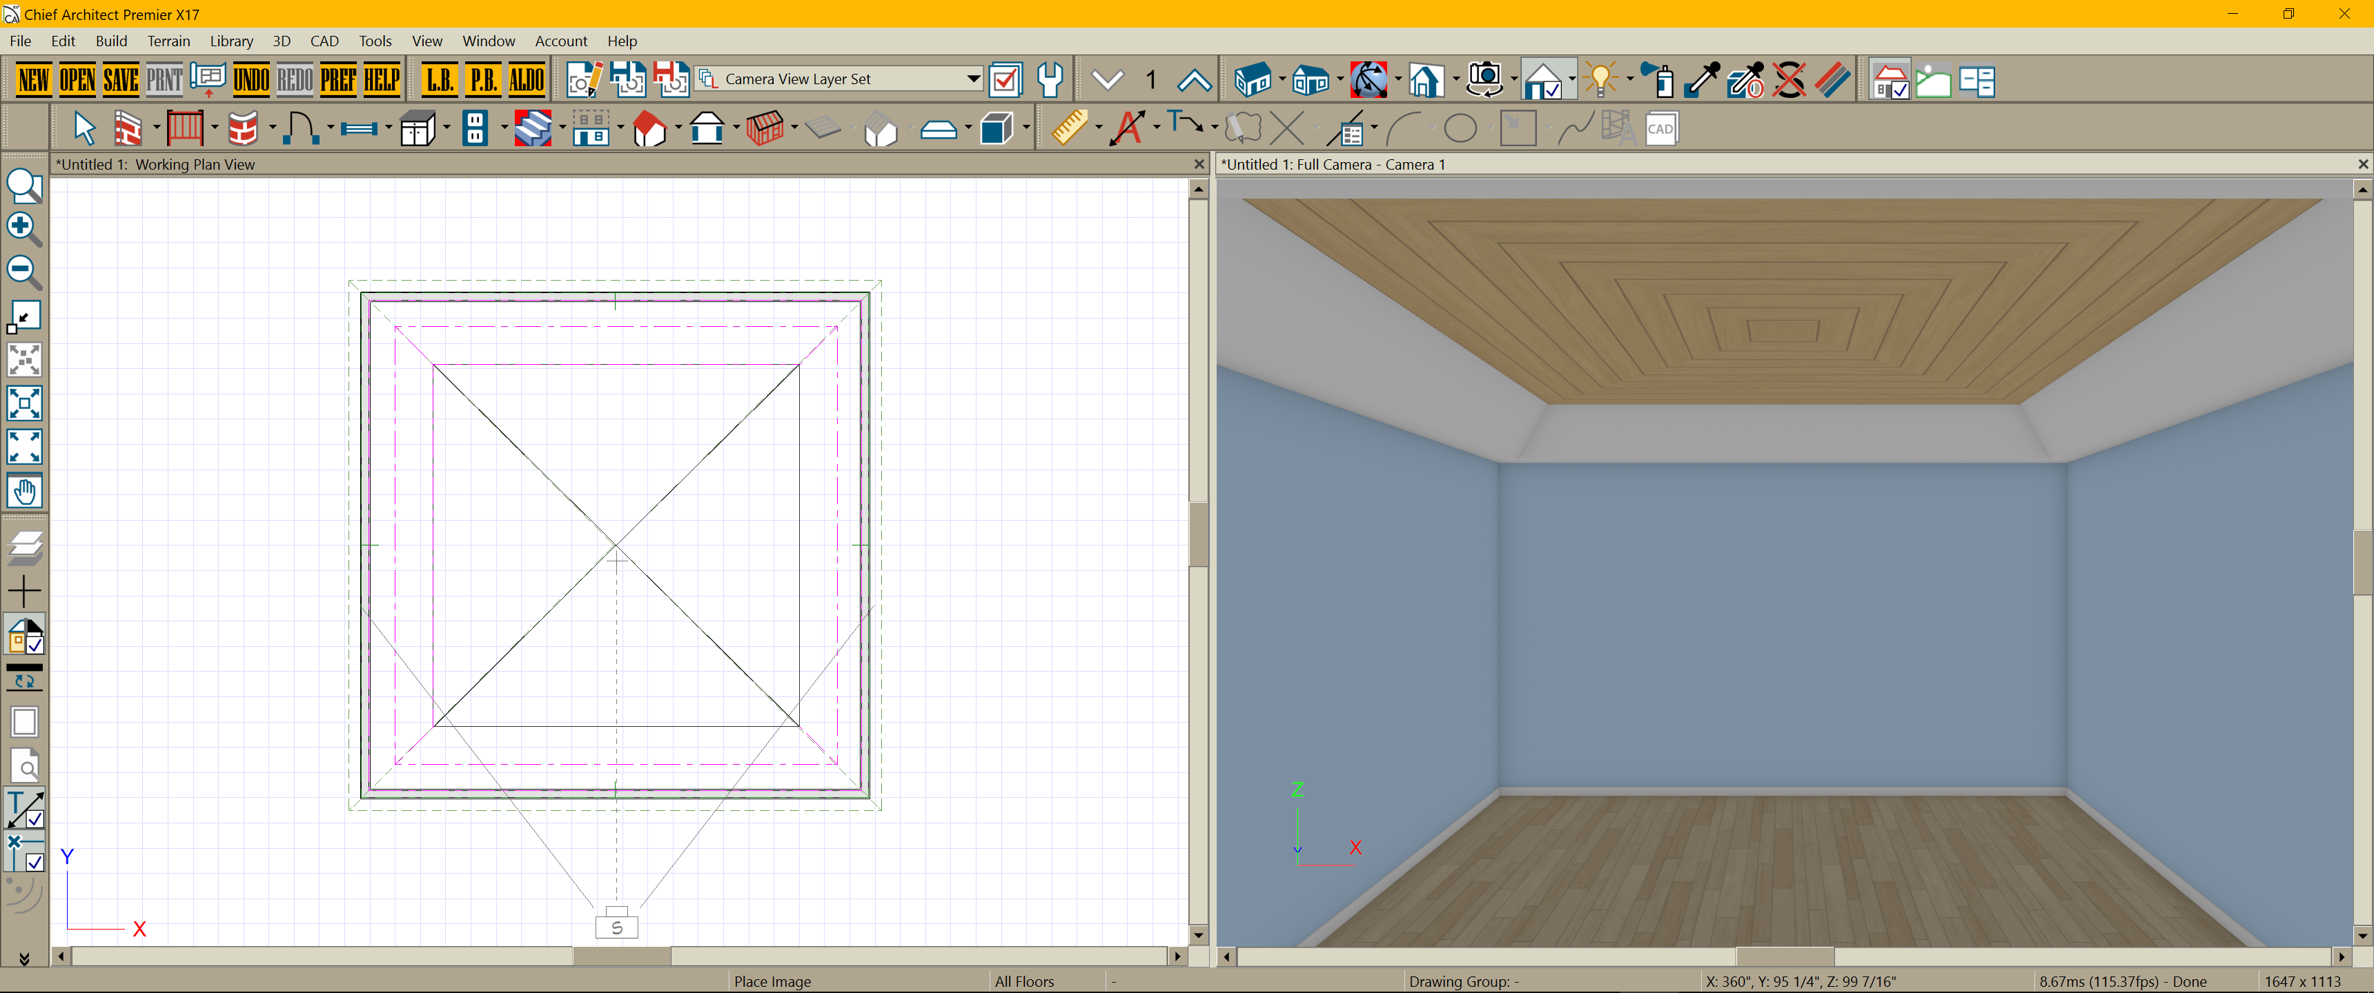Screen dimensions: 2374x993
Task: Expand the Camera tools dropdown arrow
Action: (1513, 80)
